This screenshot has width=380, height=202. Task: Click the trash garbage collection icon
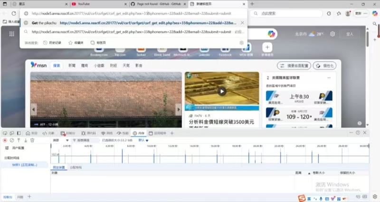(32, 140)
